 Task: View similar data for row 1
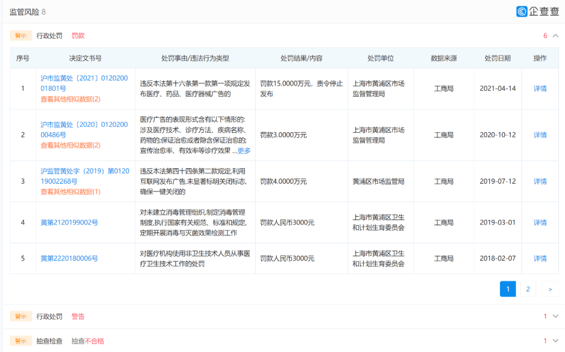coord(70,99)
